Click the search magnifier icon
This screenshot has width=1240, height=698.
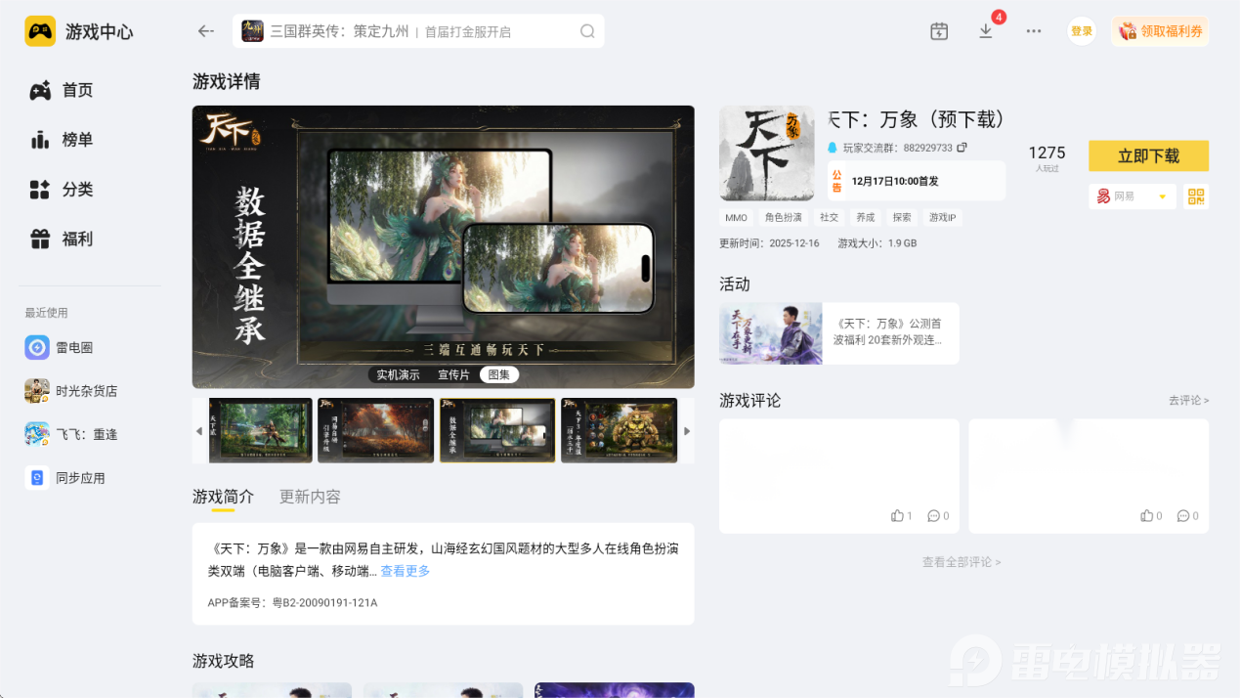click(587, 31)
